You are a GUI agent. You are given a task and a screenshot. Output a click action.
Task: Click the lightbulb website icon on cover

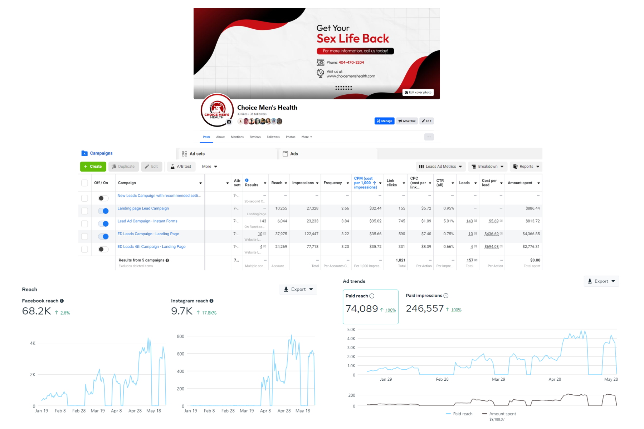[x=320, y=73]
